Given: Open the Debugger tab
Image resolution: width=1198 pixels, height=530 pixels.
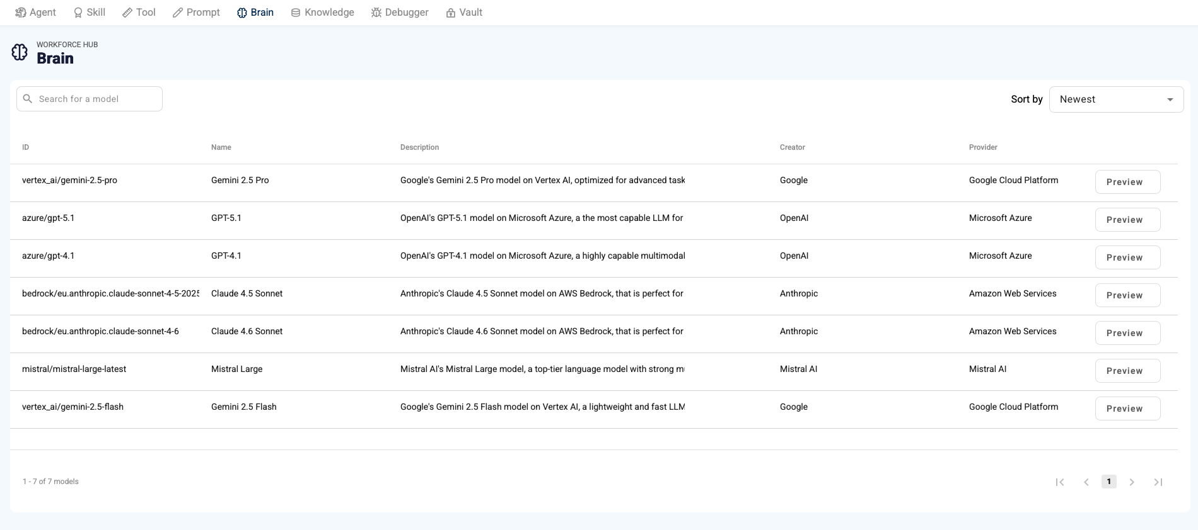Looking at the screenshot, I should click(400, 13).
